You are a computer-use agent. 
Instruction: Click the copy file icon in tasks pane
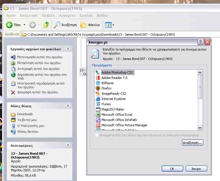tap(13, 69)
